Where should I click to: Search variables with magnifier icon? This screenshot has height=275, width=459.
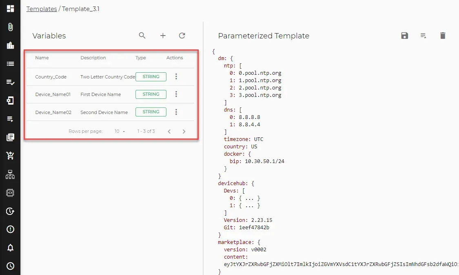click(x=142, y=36)
